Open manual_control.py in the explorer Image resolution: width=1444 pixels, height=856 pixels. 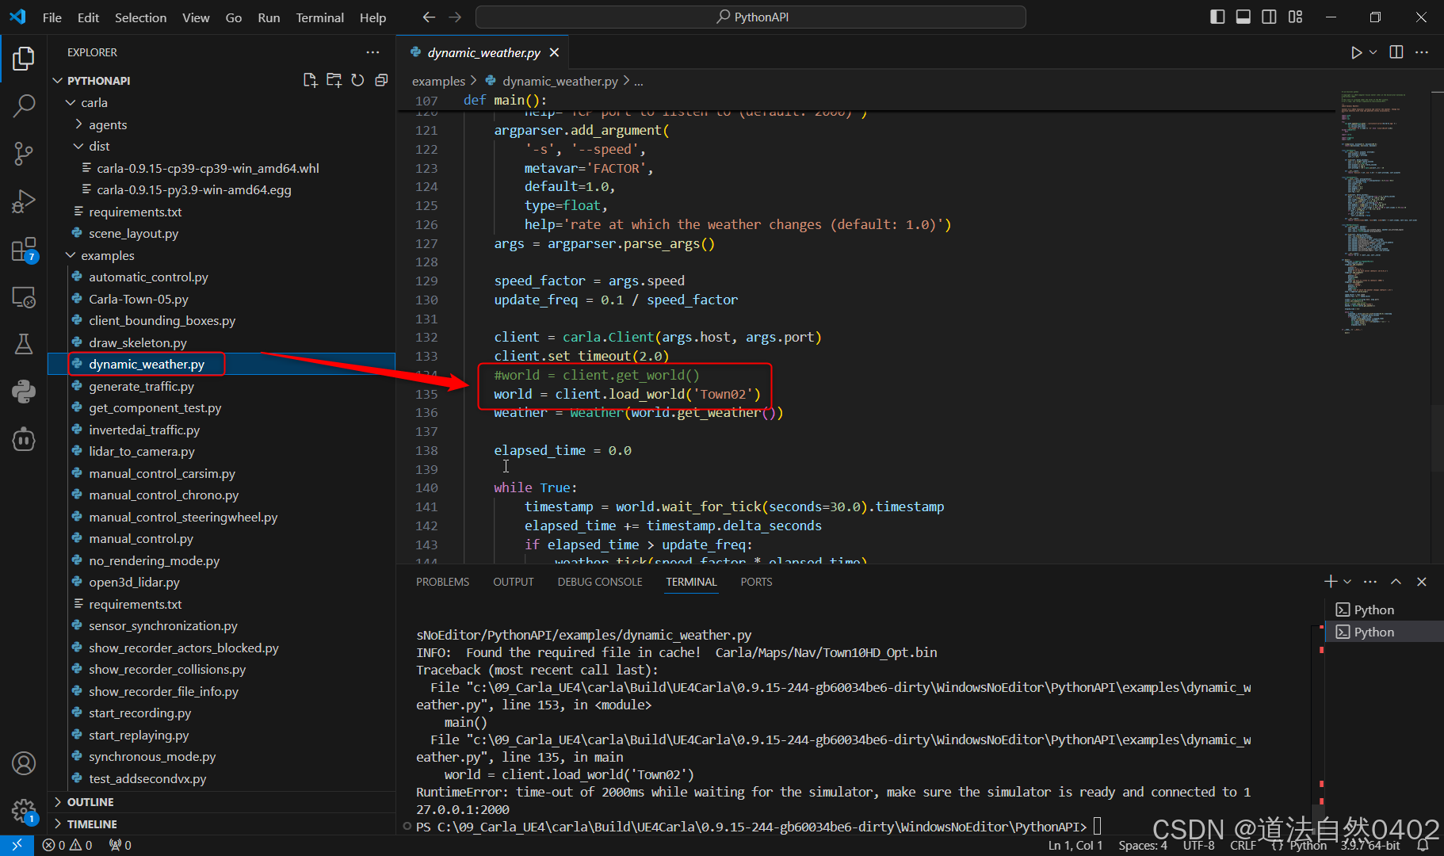click(141, 538)
